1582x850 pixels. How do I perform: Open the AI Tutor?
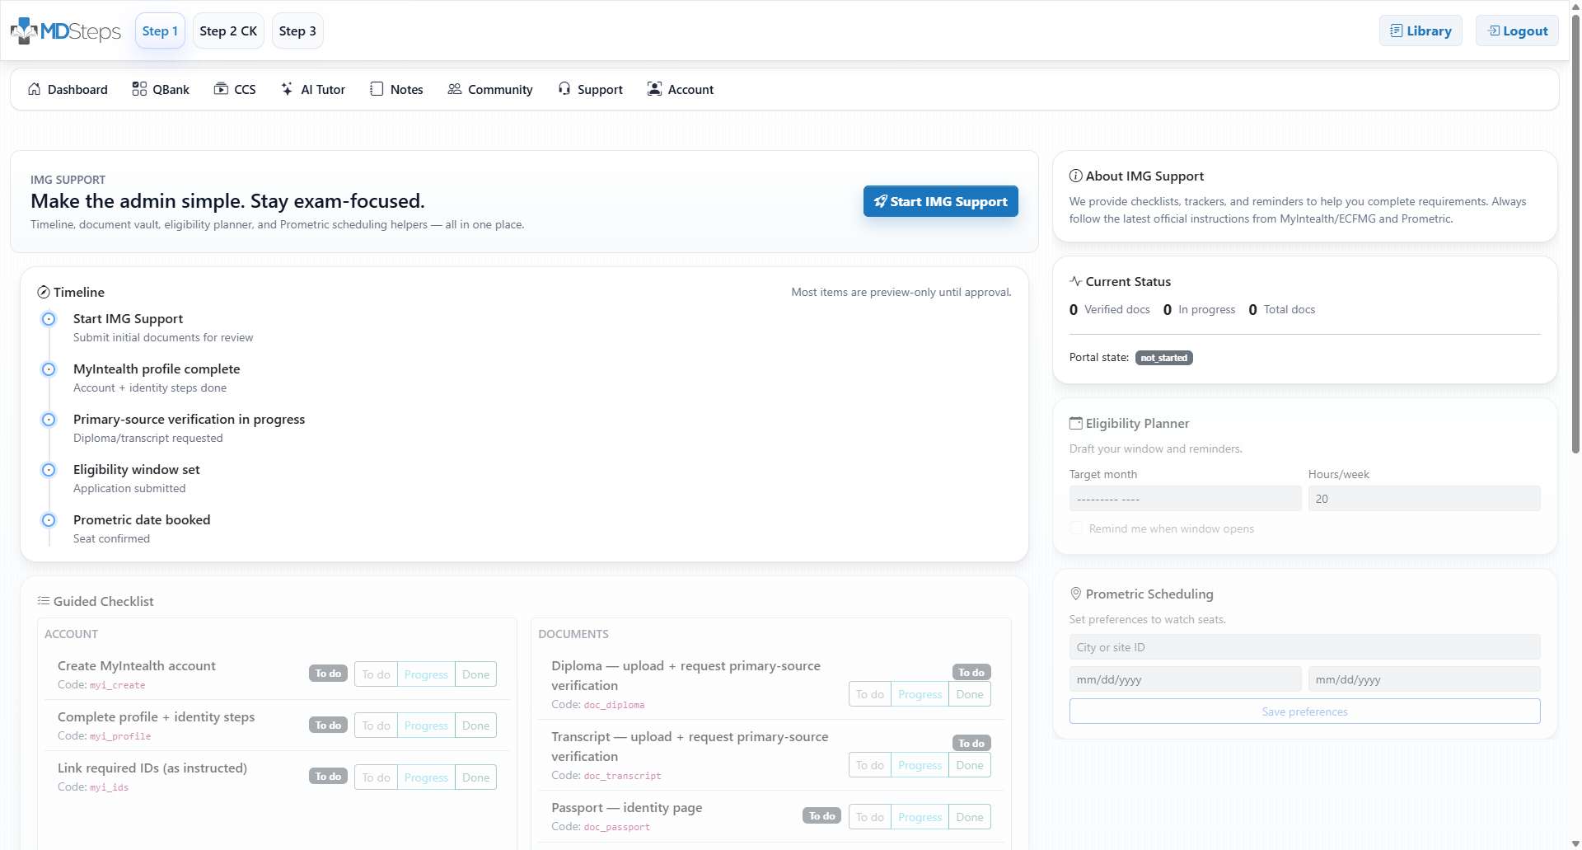point(312,89)
